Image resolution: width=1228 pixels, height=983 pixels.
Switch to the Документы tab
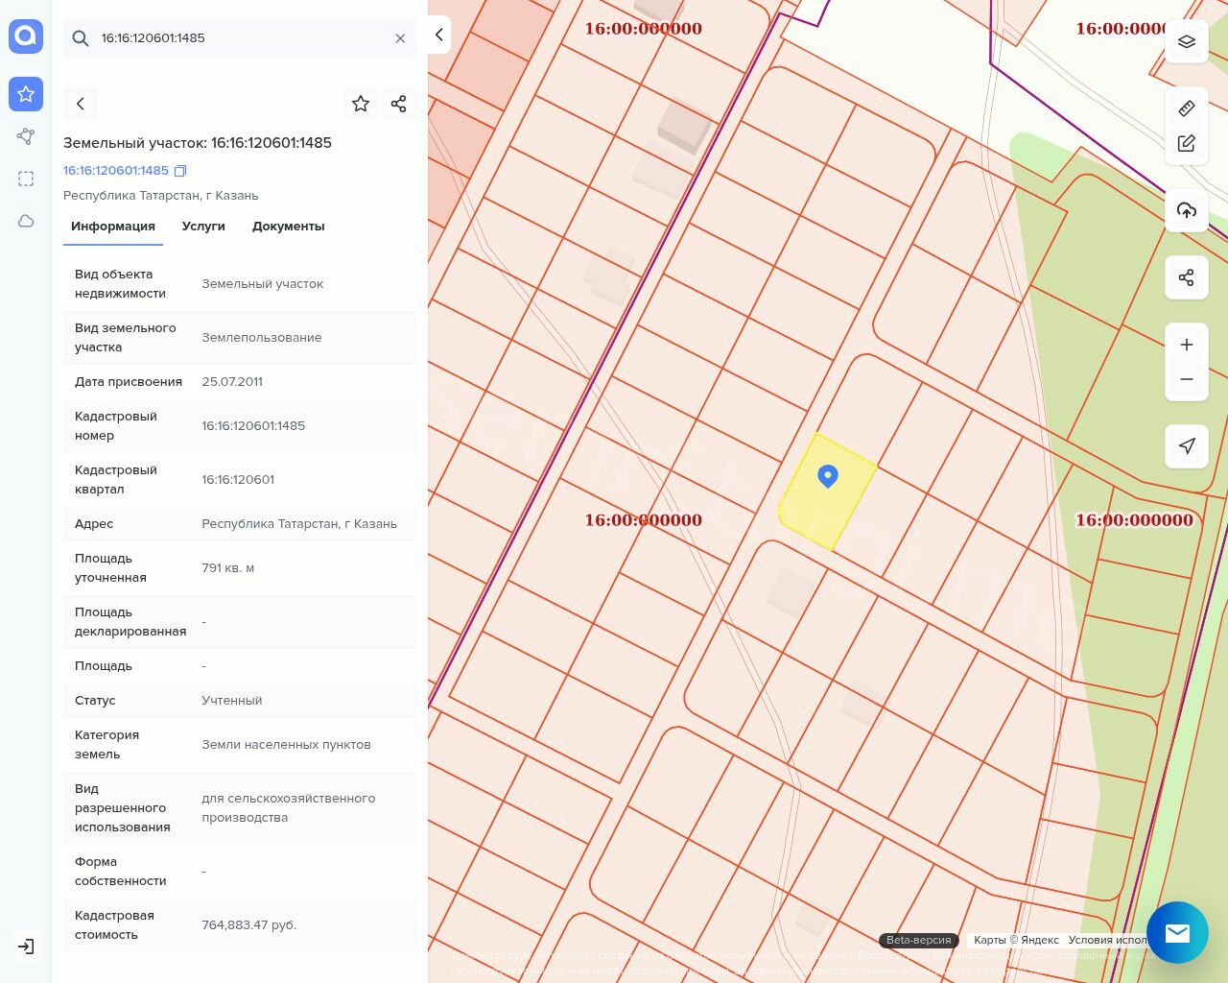[x=288, y=227]
